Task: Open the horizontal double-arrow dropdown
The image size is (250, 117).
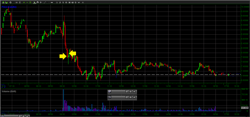Action: click(54, 2)
